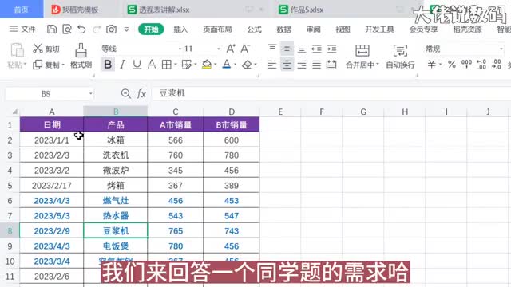Click the Copy (复制) icon
511x287 pixels.
[x=38, y=65]
